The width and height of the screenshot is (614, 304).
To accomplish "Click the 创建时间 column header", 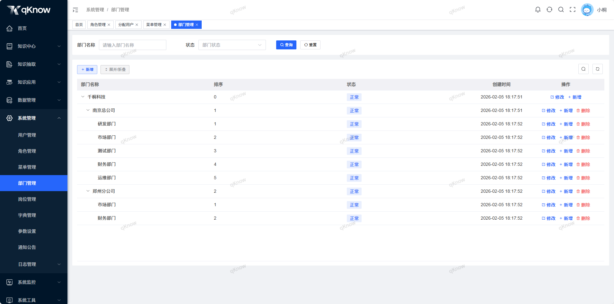I will (x=502, y=84).
